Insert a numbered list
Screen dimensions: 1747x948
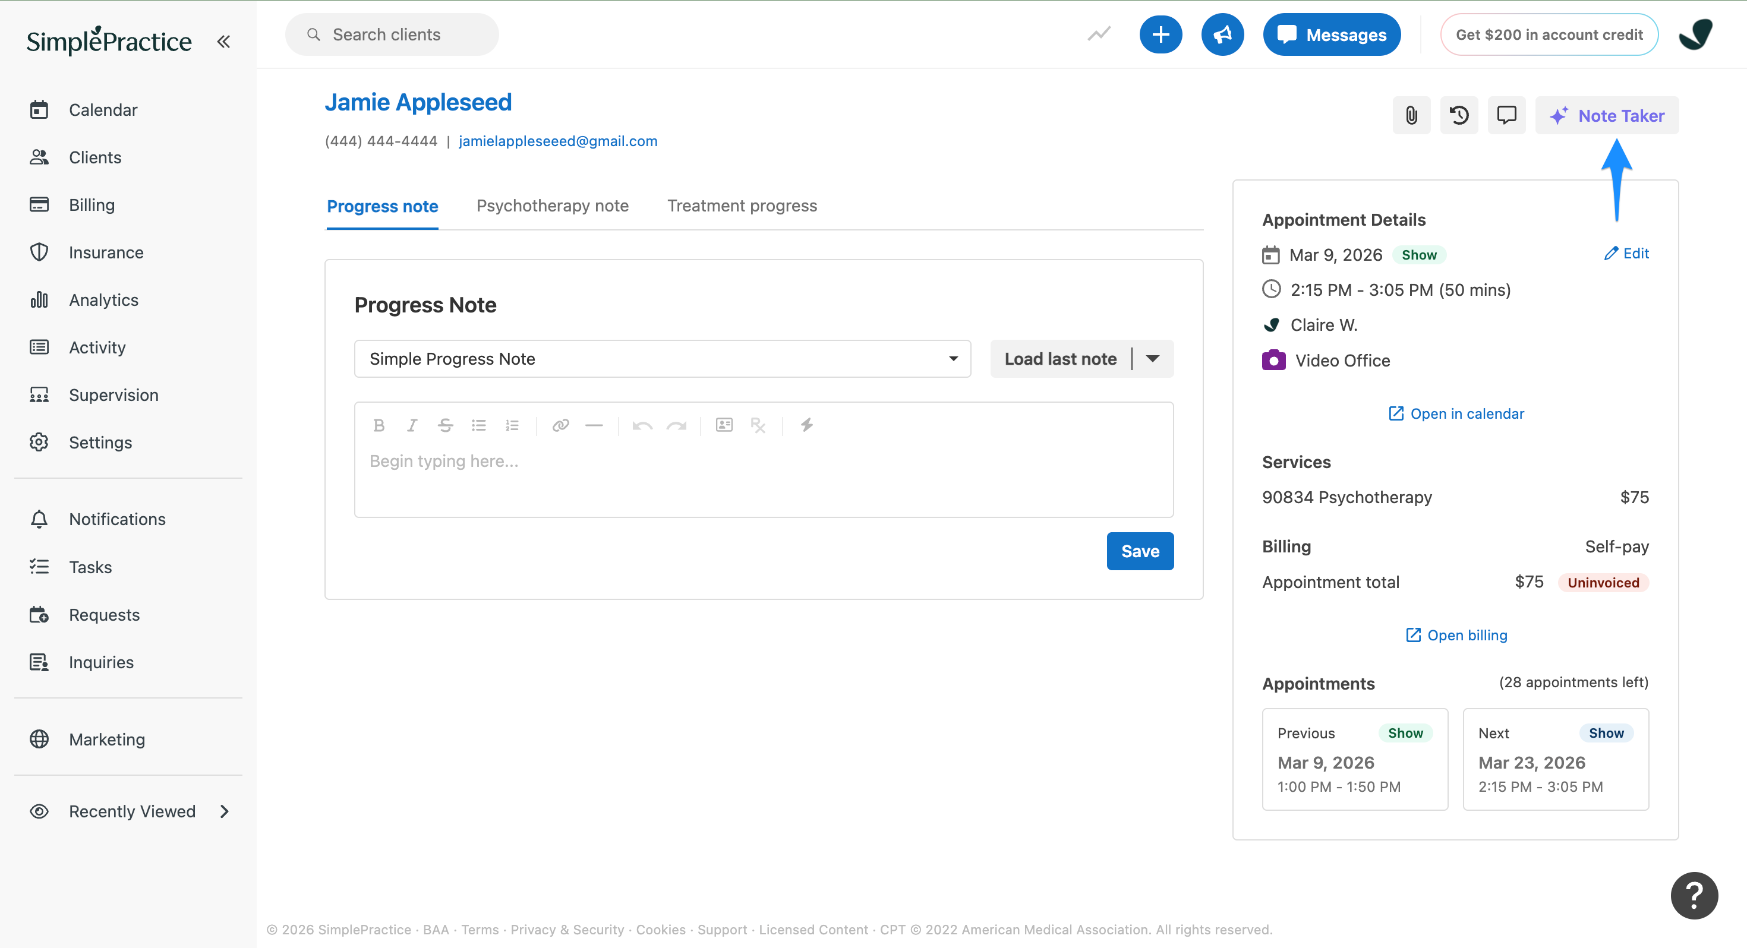(x=512, y=425)
